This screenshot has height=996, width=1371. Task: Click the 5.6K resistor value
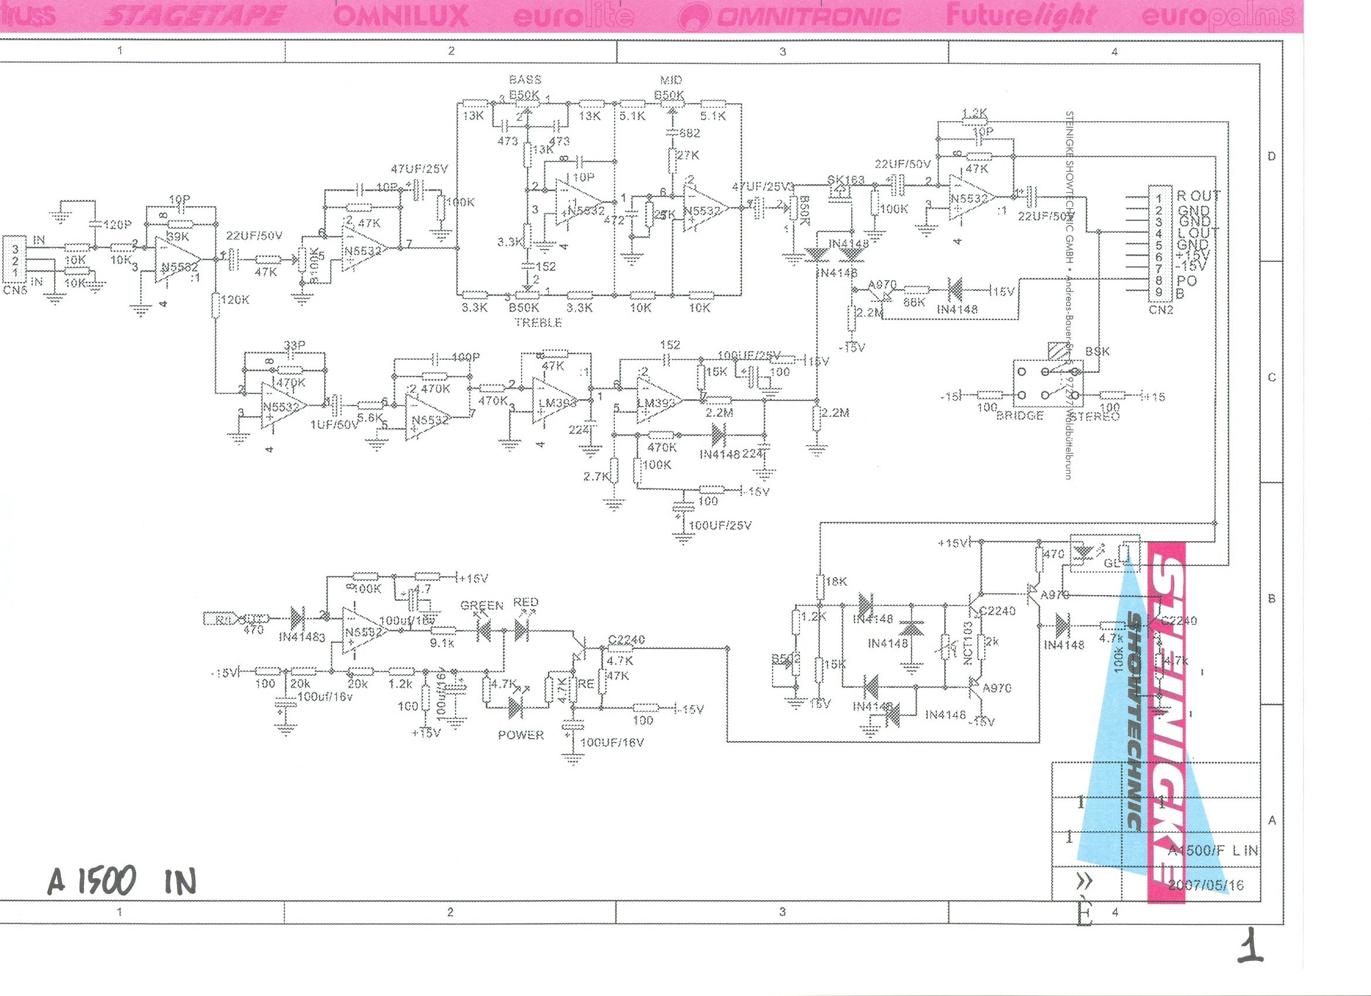point(370,417)
